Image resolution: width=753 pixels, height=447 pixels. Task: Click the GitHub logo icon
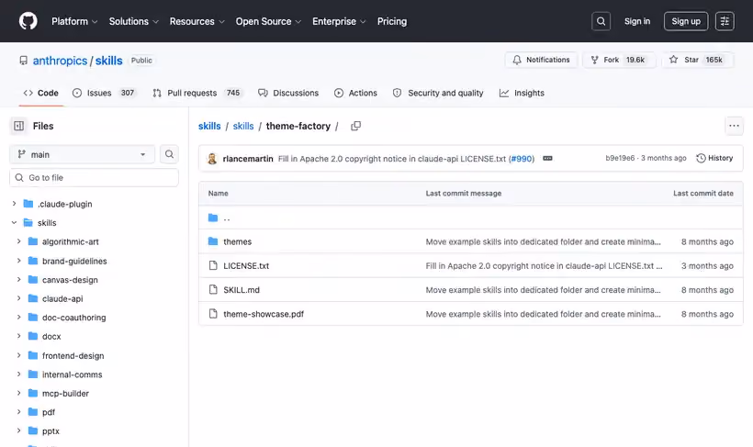coord(28,21)
